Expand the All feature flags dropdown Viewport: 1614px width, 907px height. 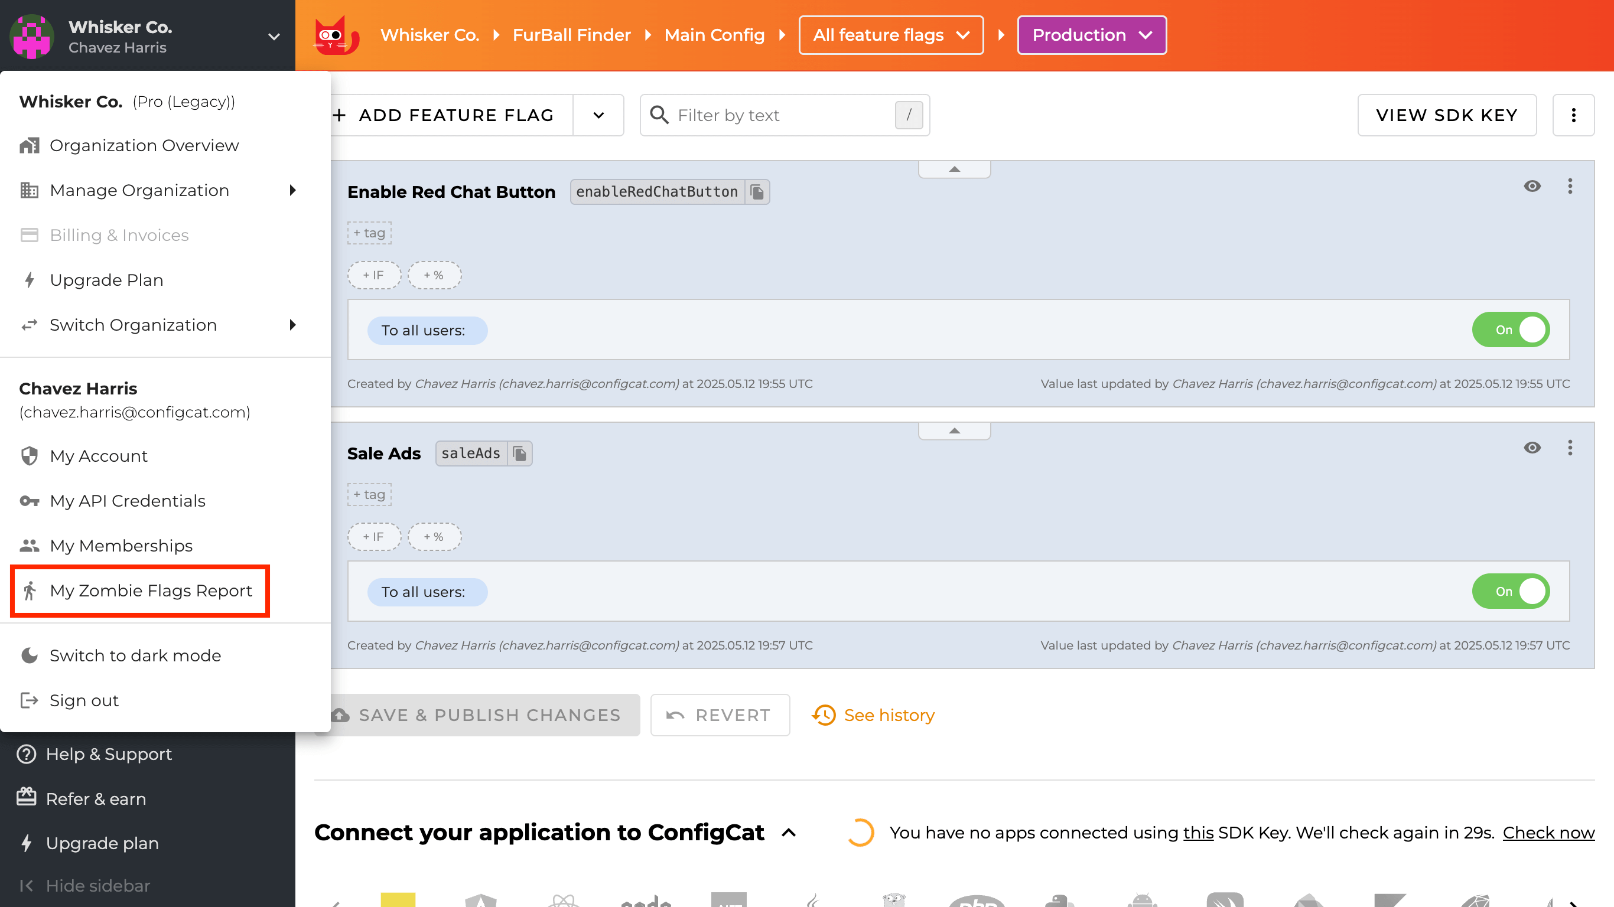point(890,35)
